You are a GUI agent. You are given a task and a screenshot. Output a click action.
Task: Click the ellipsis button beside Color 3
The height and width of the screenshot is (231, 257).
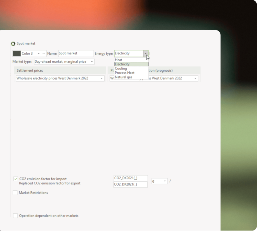[43, 53]
